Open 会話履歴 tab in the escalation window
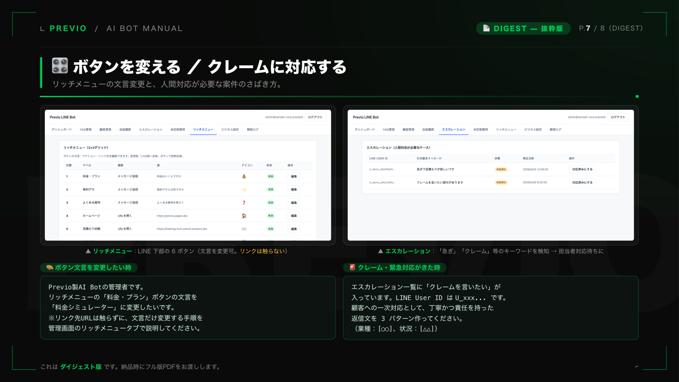Viewport: 679px width, 382px height. tap(428, 130)
